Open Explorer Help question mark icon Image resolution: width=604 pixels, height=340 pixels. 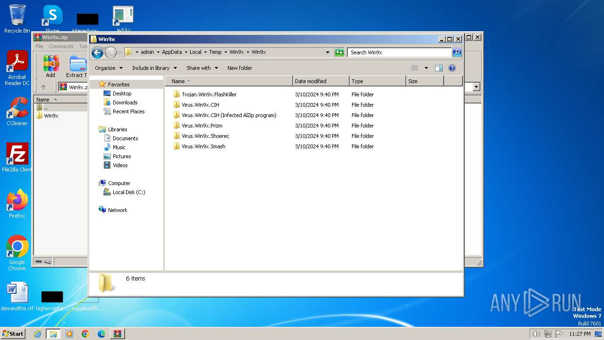tap(452, 68)
